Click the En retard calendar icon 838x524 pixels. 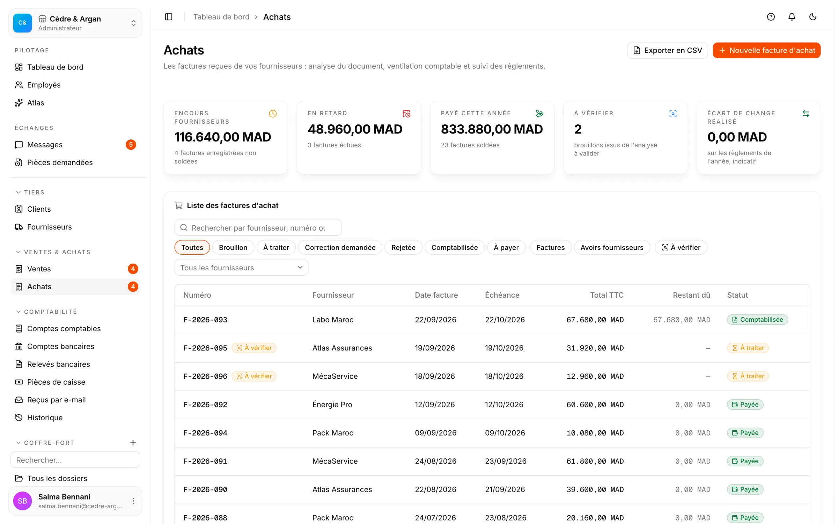[406, 114]
